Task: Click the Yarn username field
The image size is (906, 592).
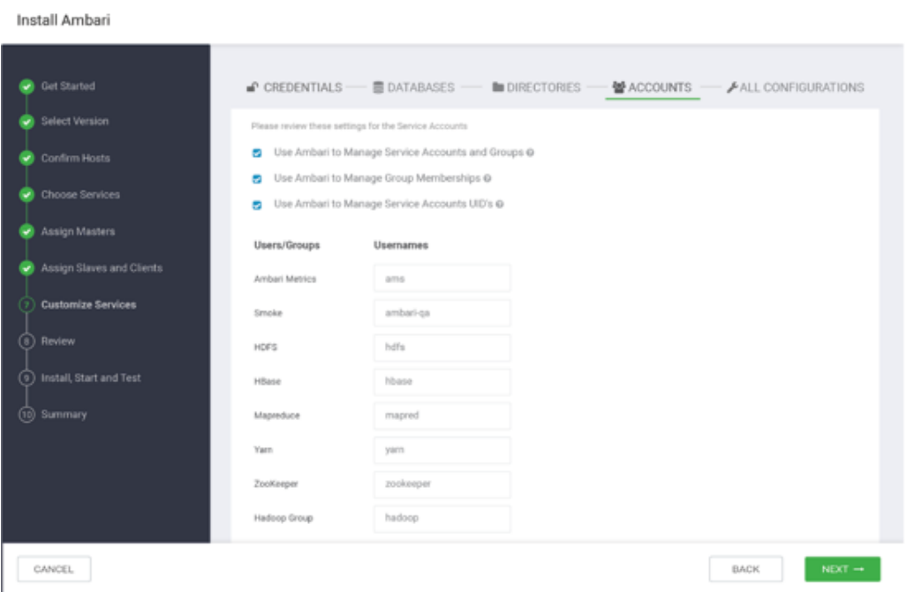Action: (x=442, y=449)
